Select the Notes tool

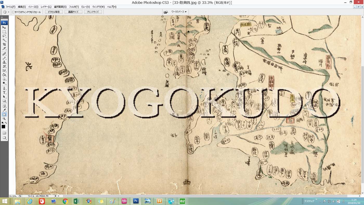4,106
